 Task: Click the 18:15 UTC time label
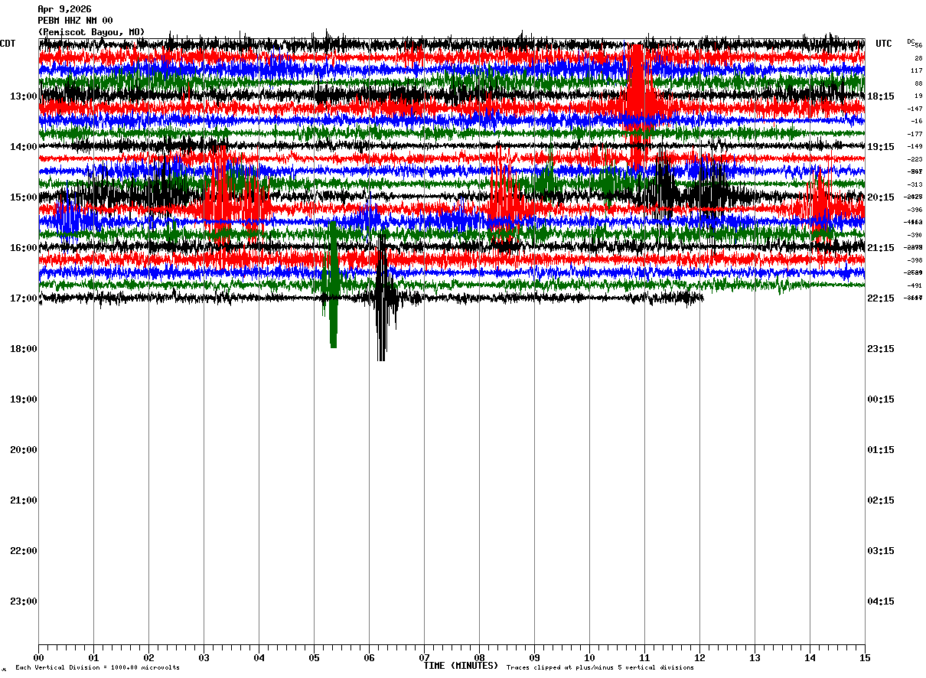click(881, 96)
